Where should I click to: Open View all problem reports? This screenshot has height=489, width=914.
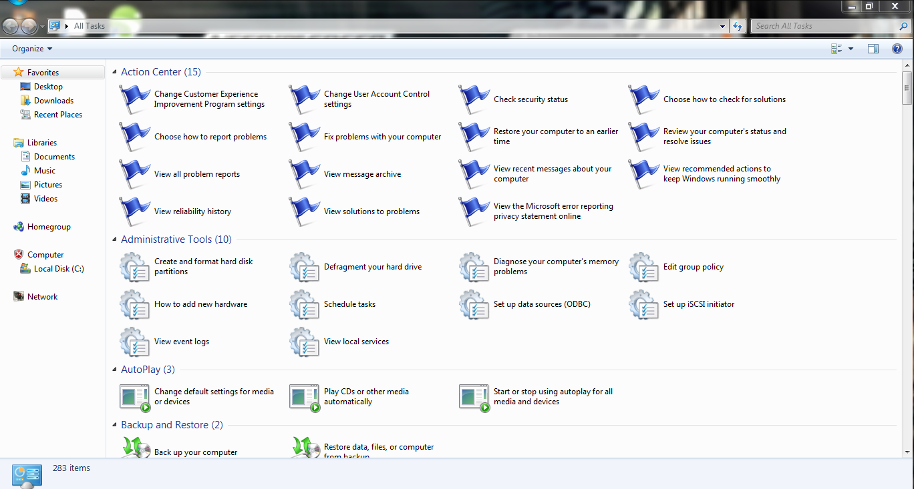(x=197, y=174)
